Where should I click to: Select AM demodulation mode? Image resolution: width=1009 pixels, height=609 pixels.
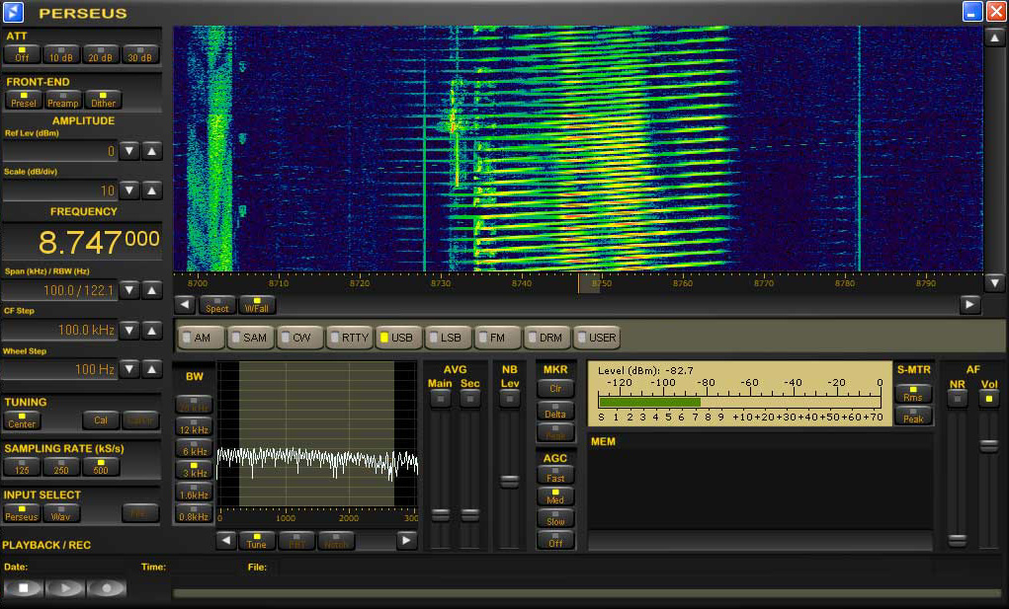[202, 338]
